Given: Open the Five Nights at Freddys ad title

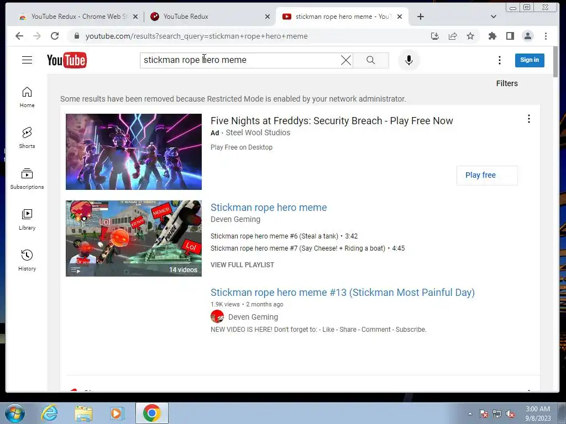Looking at the screenshot, I should pos(332,121).
